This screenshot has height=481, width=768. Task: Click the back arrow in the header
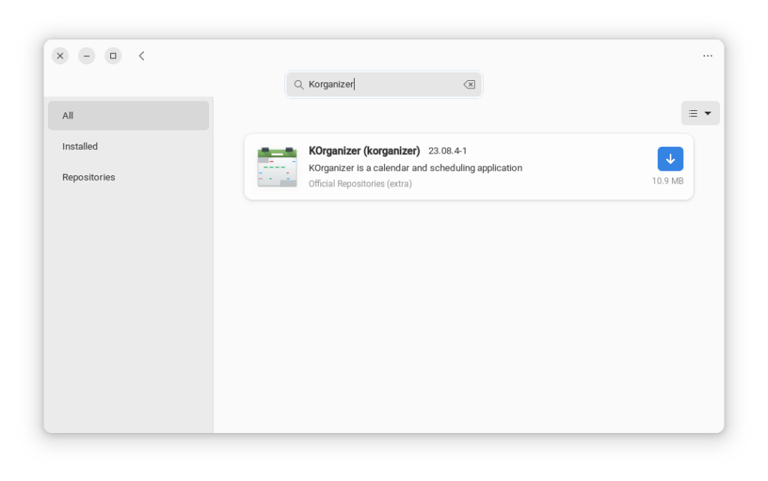click(x=142, y=55)
